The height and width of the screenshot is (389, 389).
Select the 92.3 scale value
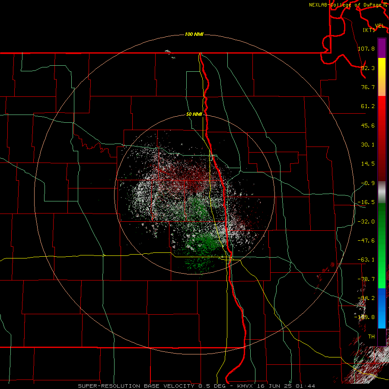[368, 68]
